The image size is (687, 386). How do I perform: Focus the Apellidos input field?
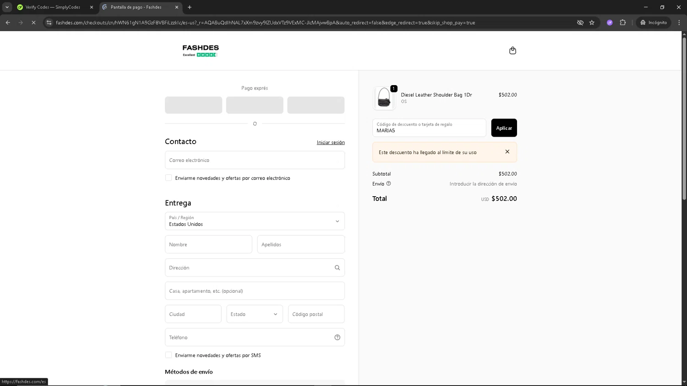[x=301, y=245]
